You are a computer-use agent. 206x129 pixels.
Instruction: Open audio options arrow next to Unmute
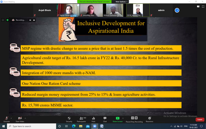(11, 118)
